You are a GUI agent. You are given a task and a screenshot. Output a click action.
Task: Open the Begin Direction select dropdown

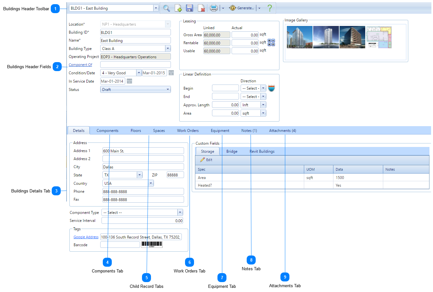(263, 88)
